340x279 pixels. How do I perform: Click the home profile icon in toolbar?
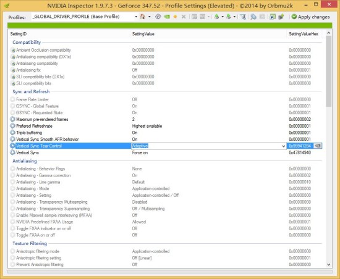pos(143,17)
